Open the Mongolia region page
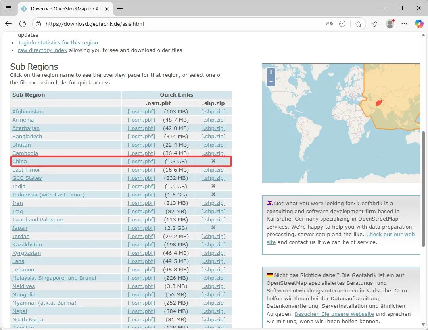 click(x=24, y=294)
